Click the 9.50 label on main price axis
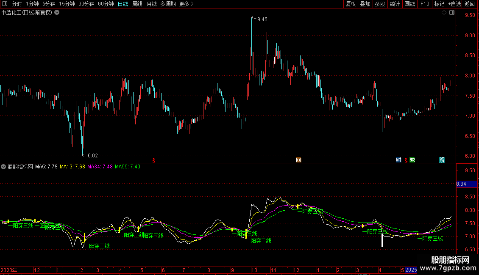 (470, 15)
